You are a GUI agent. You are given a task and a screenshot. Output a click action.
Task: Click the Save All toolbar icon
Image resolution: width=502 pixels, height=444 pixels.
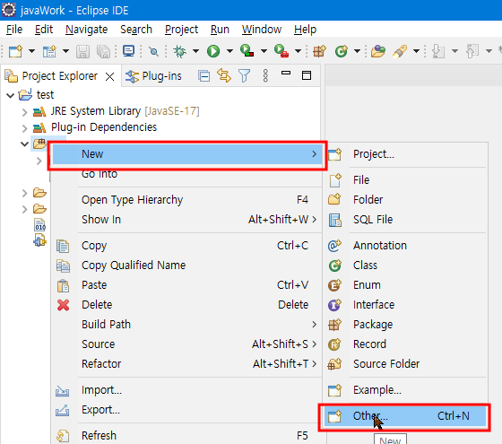[x=103, y=51]
